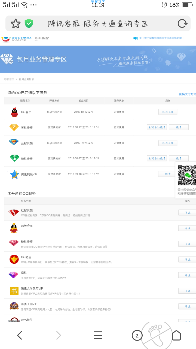196x349 pixels.
Task: Click 开通 button for 洛克王国VIP
Action: click(x=187, y=306)
